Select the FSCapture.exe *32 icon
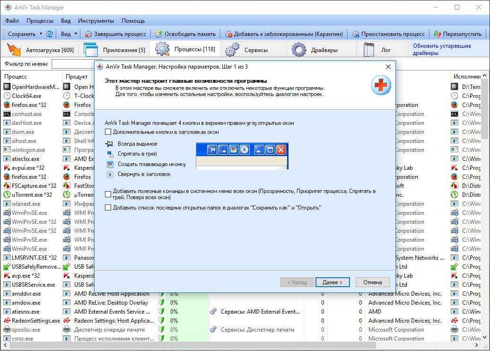This screenshot has height=351, width=490. tap(7, 185)
